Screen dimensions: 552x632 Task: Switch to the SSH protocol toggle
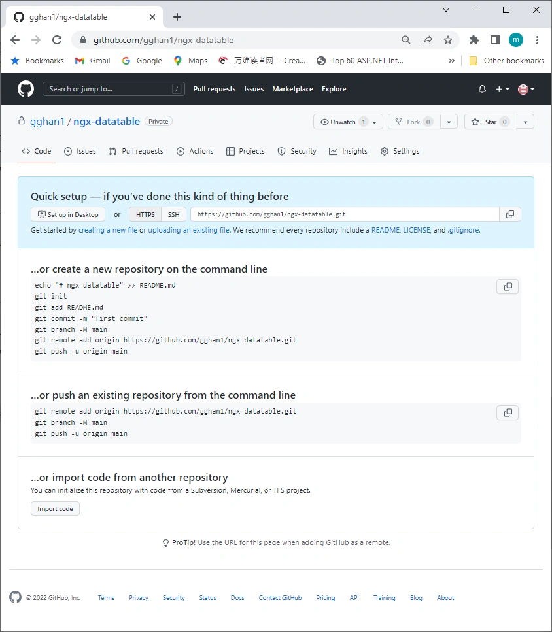pos(174,214)
